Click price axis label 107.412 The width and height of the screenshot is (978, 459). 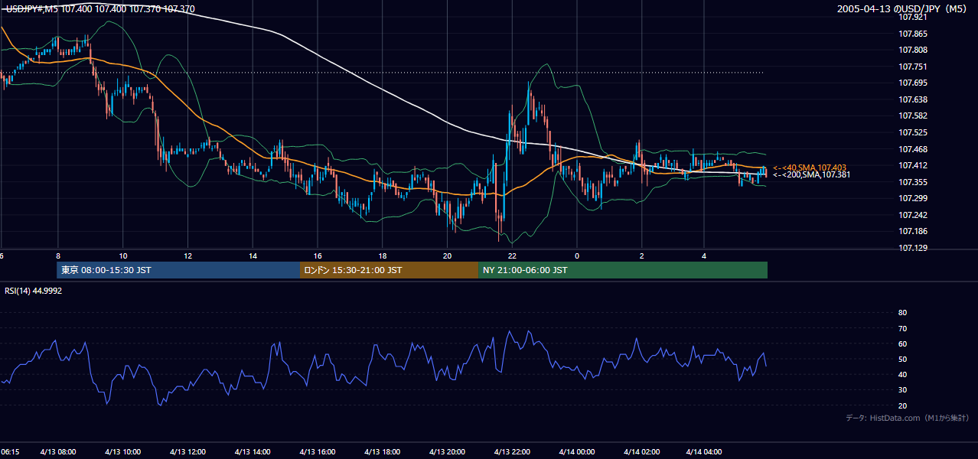pyautogui.click(x=914, y=165)
